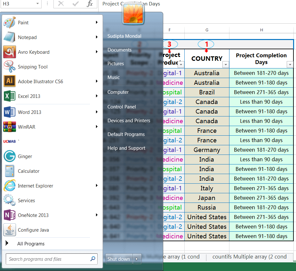Select the Russia country cell
This screenshot has height=271, width=296.
tap(207, 207)
